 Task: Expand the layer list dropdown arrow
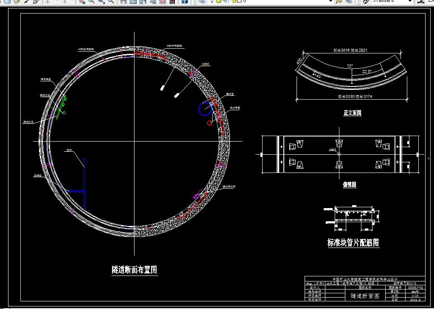331,1
